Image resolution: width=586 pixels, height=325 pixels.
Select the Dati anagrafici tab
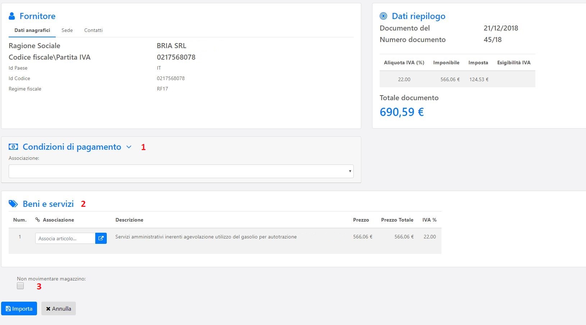32,30
